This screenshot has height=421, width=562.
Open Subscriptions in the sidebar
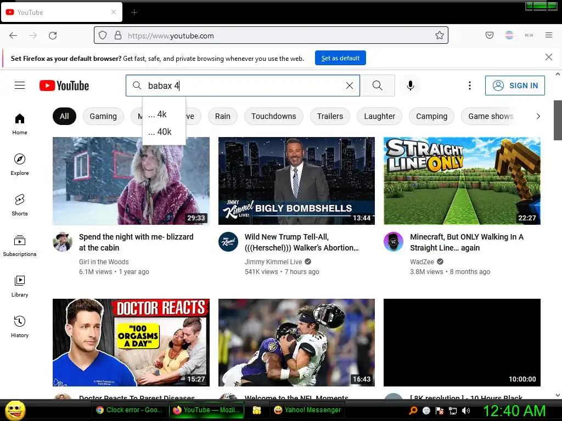[20, 246]
